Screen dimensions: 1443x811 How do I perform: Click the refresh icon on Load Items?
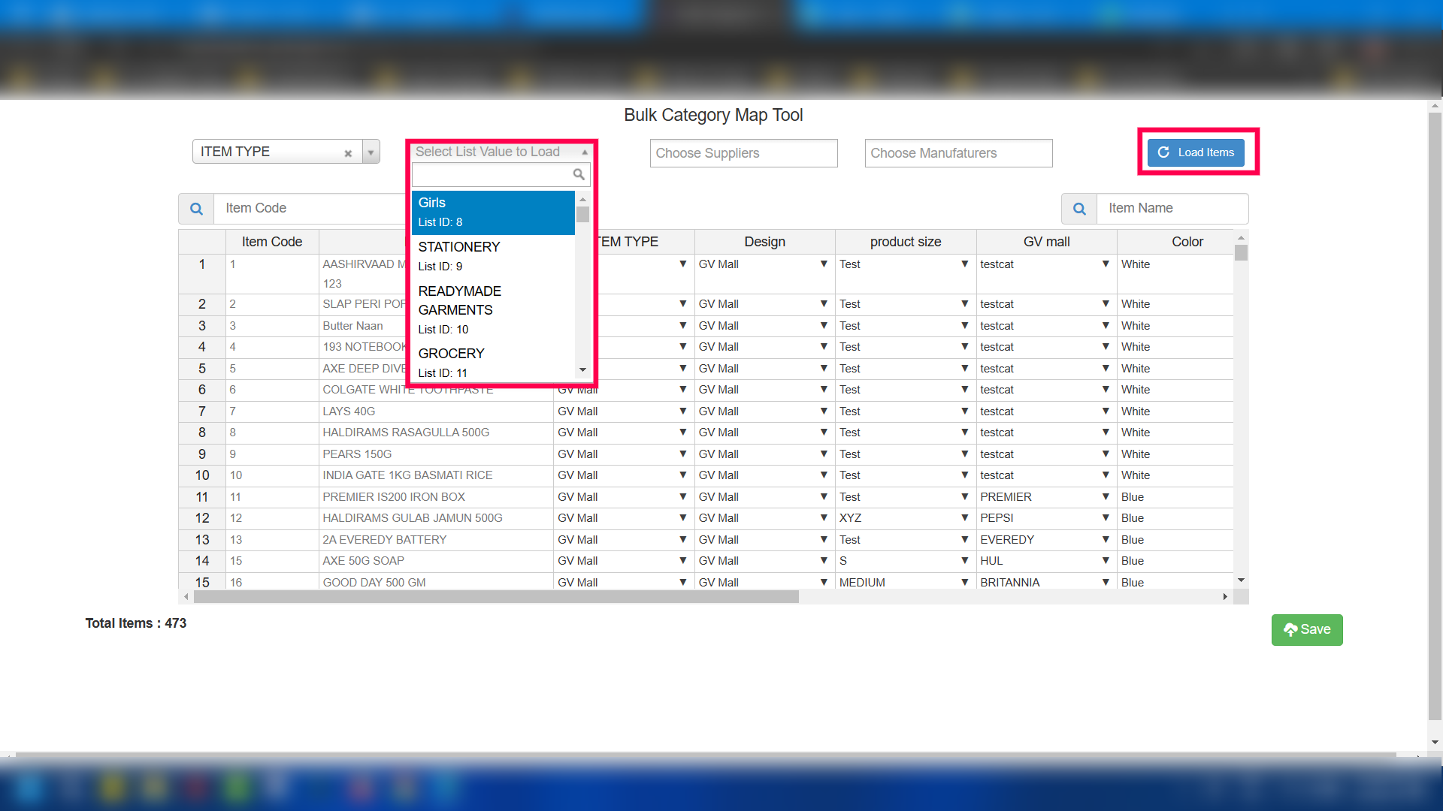point(1163,152)
